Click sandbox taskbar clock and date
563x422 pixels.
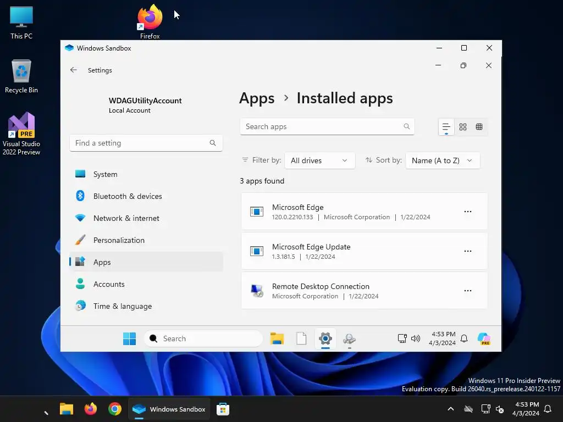pos(442,338)
